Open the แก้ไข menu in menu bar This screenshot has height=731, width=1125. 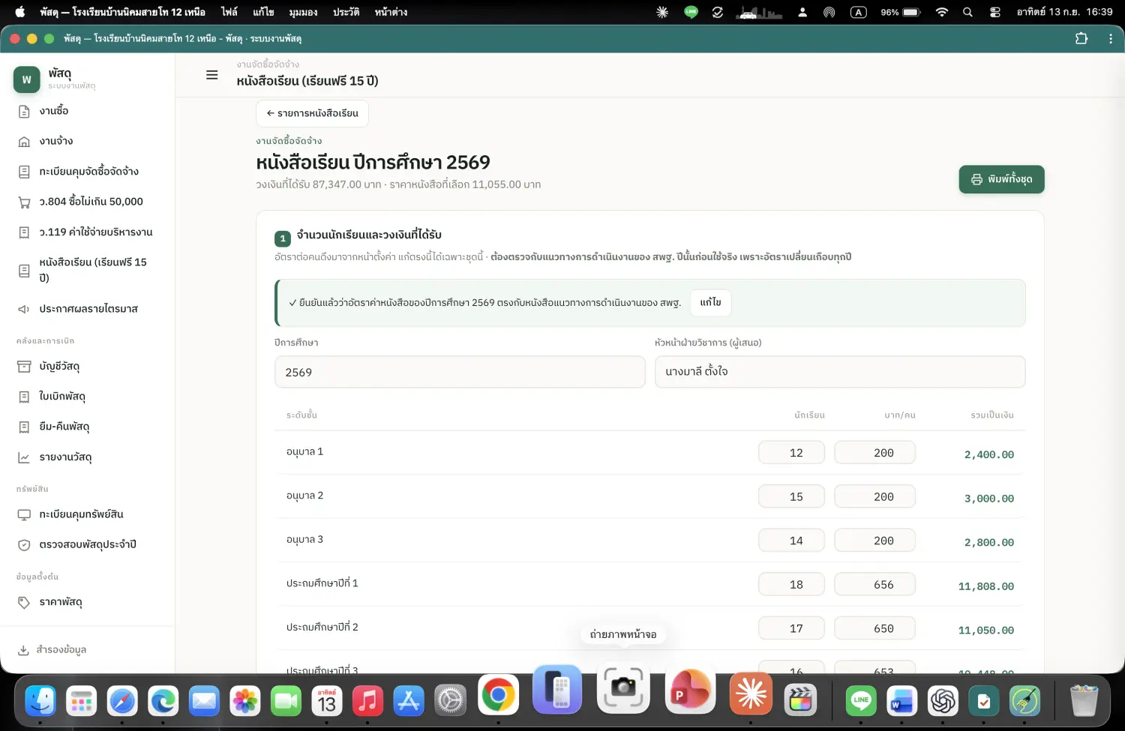point(263,12)
